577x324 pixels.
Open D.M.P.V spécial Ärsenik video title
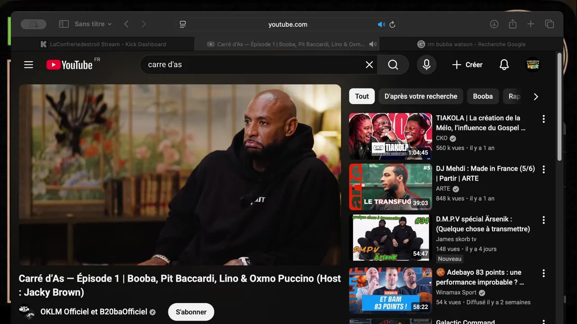(483, 224)
